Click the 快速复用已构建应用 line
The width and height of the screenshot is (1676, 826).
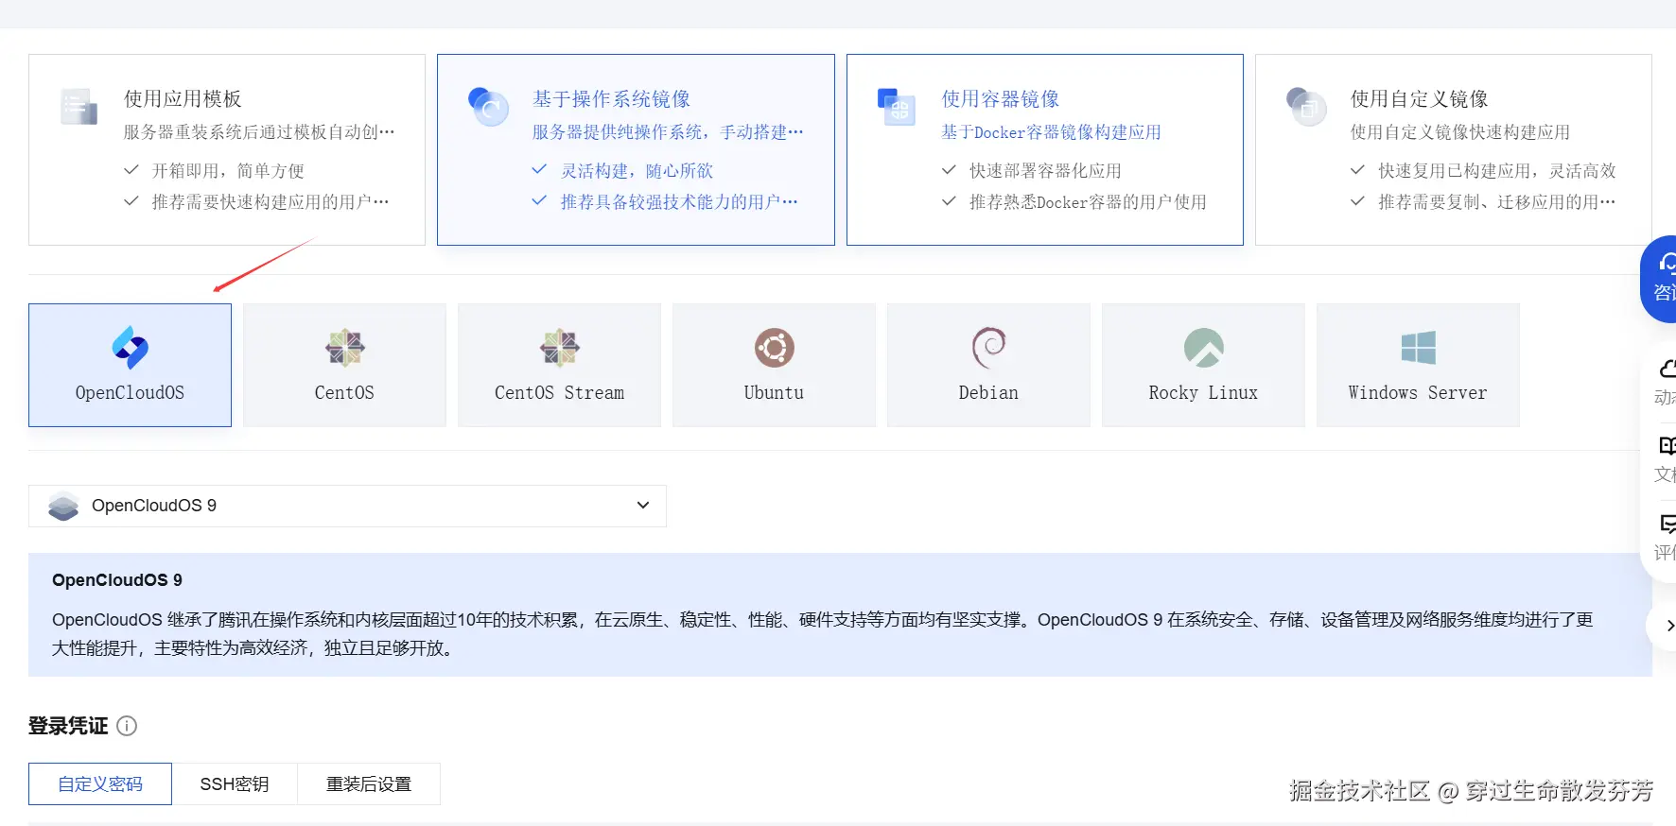(x=1483, y=171)
